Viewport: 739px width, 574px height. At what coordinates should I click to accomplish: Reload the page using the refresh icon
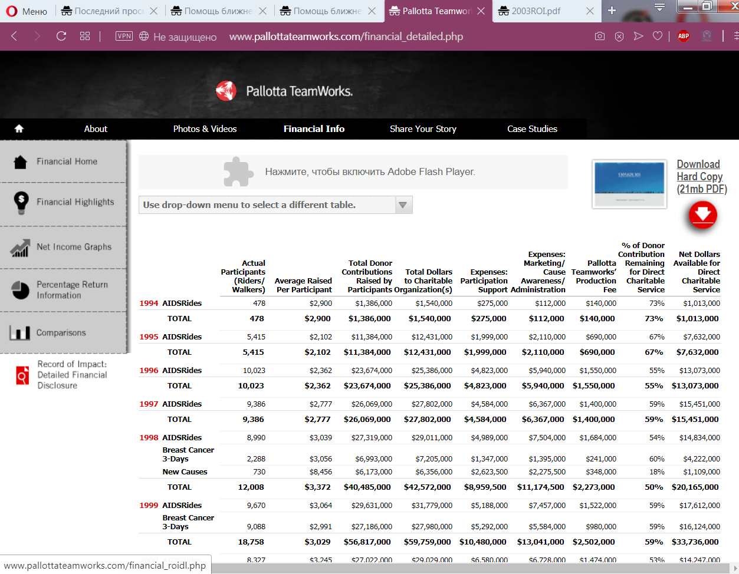click(x=61, y=37)
